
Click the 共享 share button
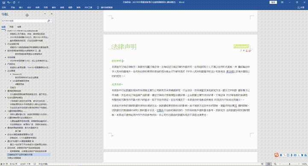point(301,7)
